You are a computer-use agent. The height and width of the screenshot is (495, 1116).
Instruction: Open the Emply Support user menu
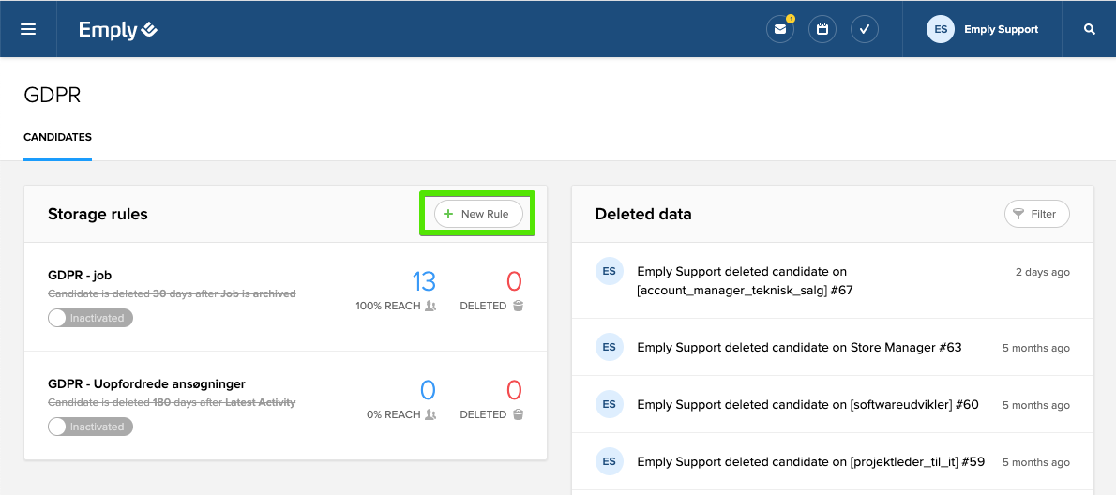pyautogui.click(x=1001, y=29)
